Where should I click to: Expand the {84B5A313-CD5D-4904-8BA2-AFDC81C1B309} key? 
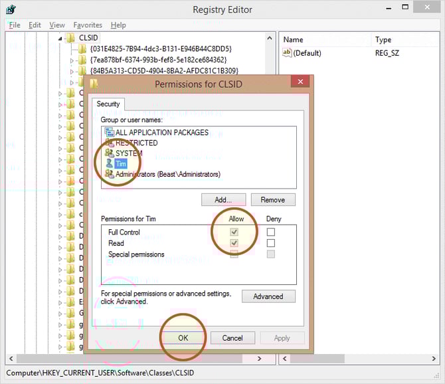pyautogui.click(x=72, y=70)
